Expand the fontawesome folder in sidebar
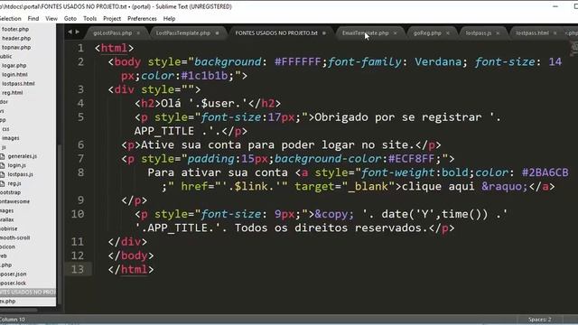This screenshot has width=578, height=325. point(14,201)
